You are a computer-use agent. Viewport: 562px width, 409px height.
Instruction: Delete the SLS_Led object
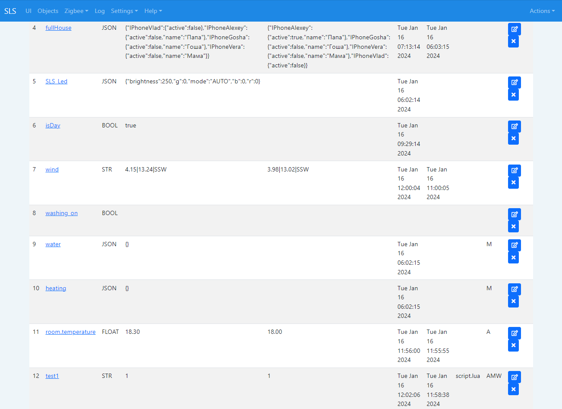(x=513, y=95)
